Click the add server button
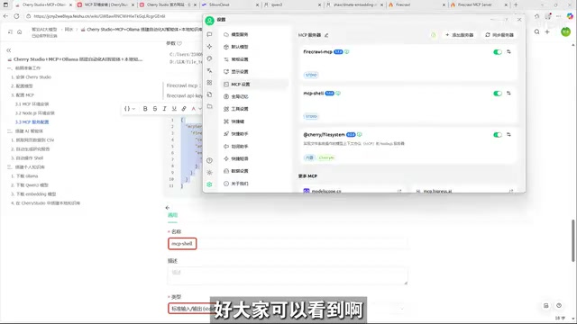Viewport: 577px width, 324px height. (x=459, y=35)
